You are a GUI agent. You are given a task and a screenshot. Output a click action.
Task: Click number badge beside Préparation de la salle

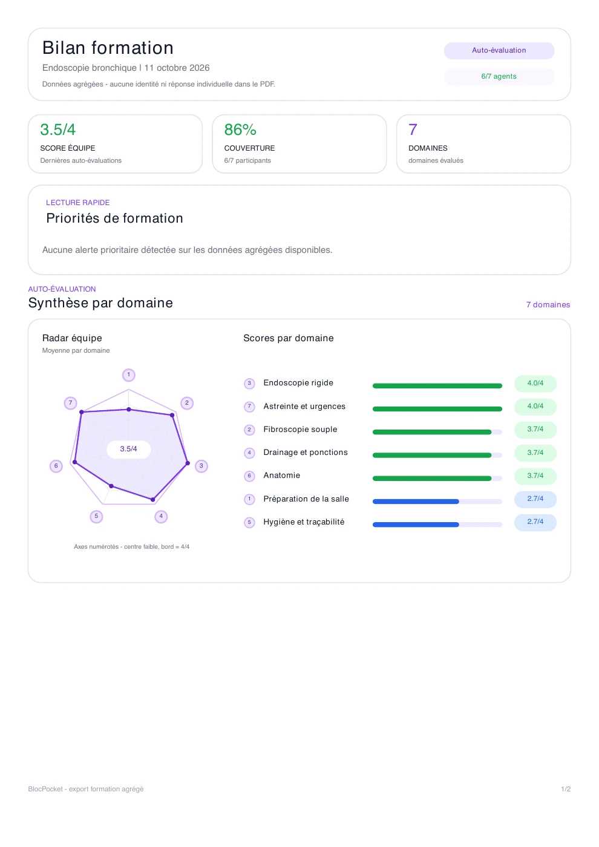(x=249, y=499)
